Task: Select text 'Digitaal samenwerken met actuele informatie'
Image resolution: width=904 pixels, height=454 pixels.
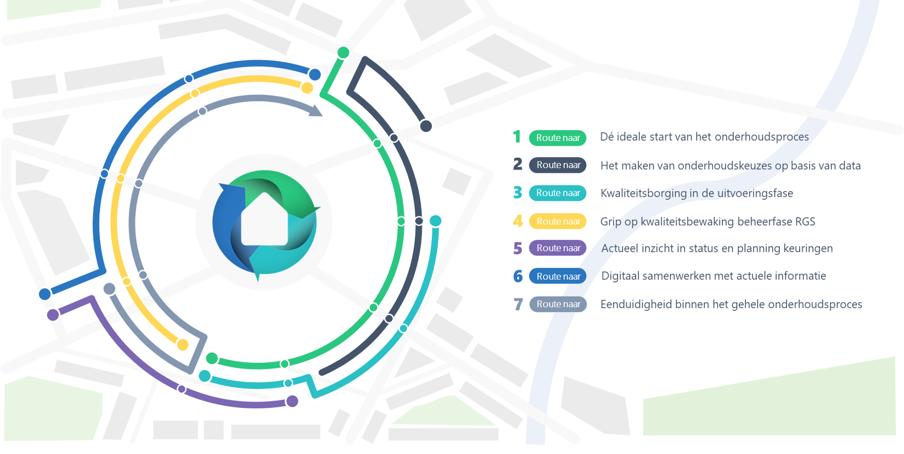Action: tap(714, 276)
